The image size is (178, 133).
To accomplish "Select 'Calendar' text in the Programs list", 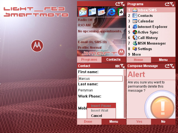I will (146, 21).
